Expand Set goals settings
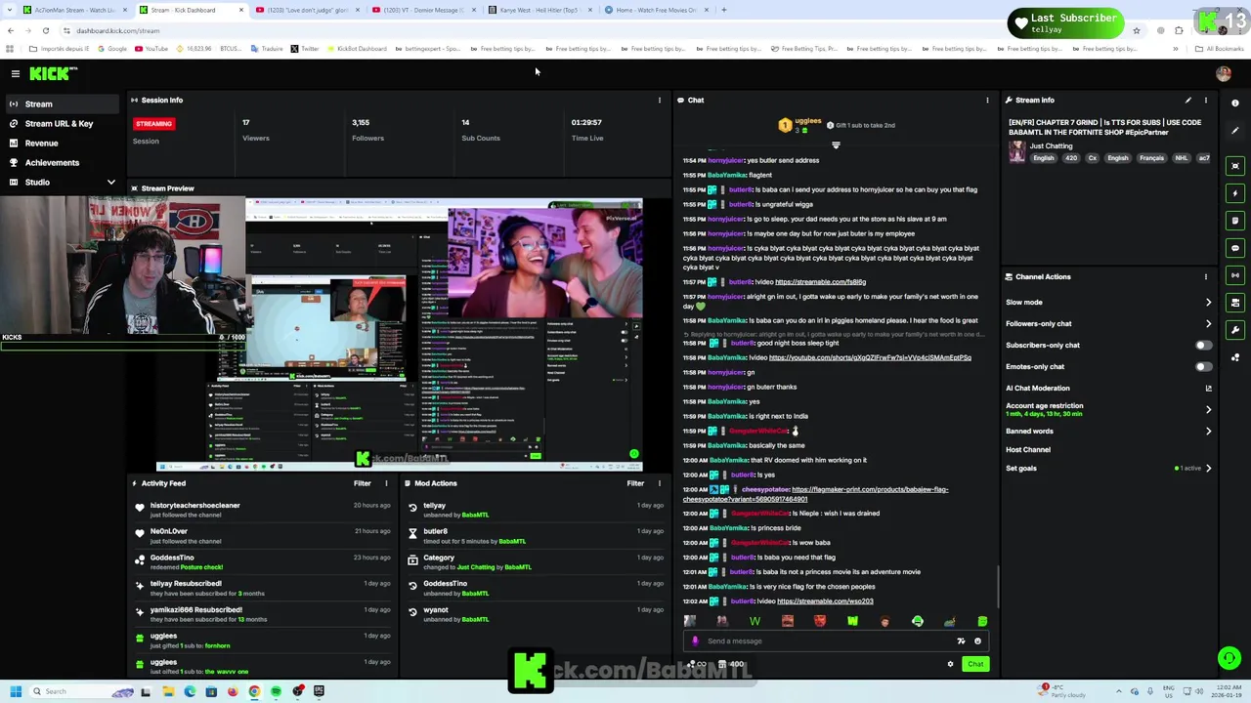 pos(1208,468)
